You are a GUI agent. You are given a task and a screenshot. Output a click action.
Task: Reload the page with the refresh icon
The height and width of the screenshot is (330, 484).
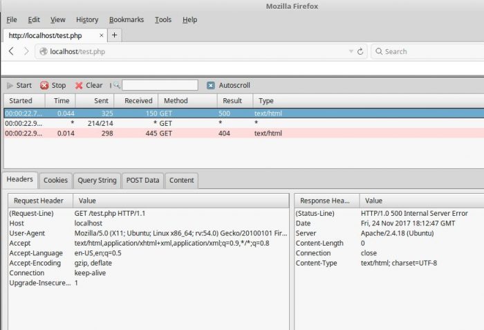(x=360, y=51)
